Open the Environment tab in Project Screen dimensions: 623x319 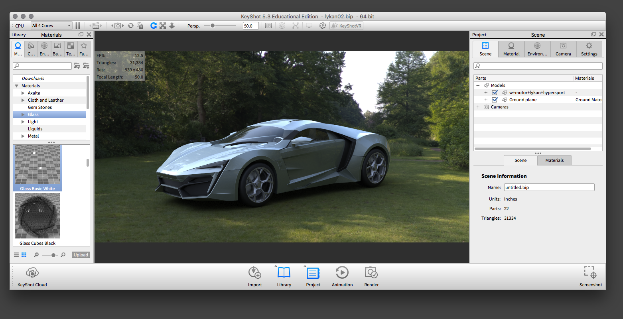tap(537, 49)
